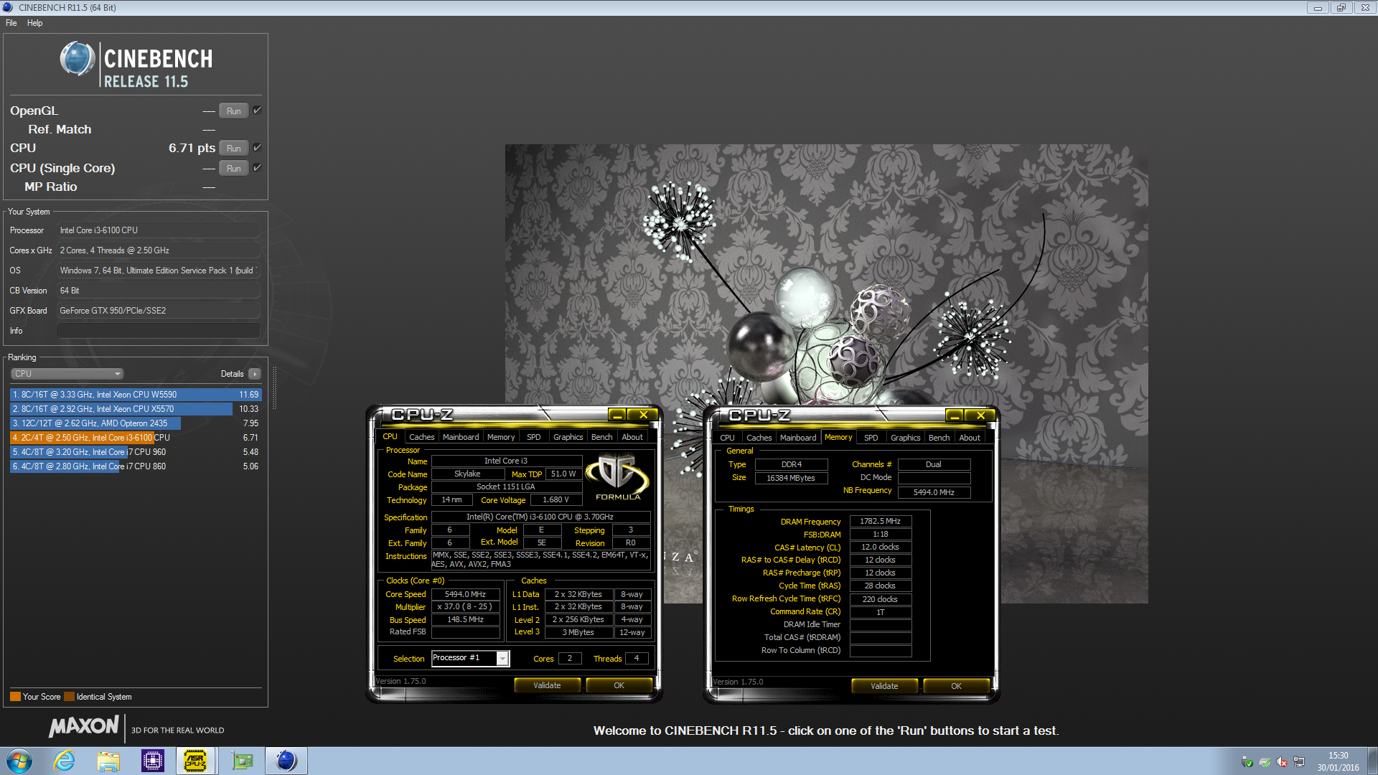Viewport: 1378px width, 775px height.
Task: Select the highlighted Intel Core i3-6100 ranking row
Action: click(135, 438)
